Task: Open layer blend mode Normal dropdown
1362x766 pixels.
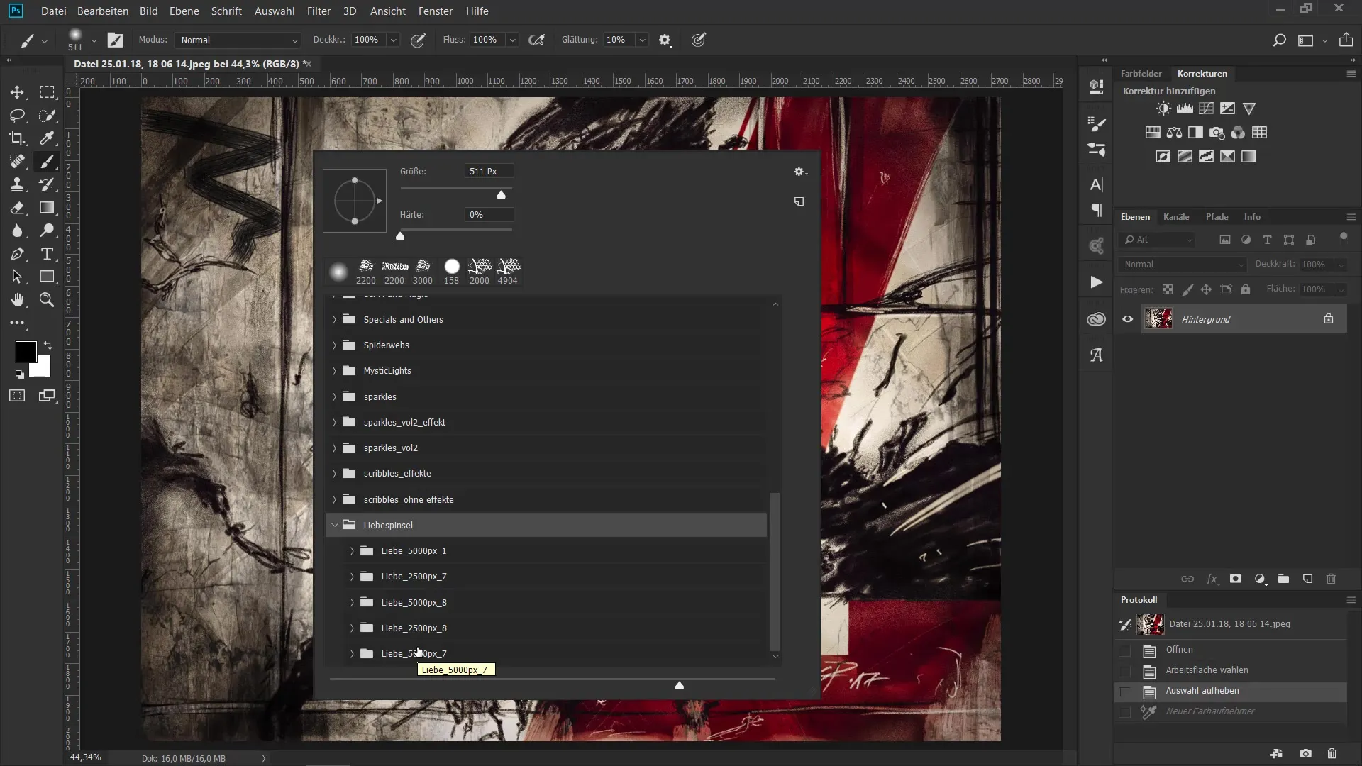Action: [x=1183, y=265]
